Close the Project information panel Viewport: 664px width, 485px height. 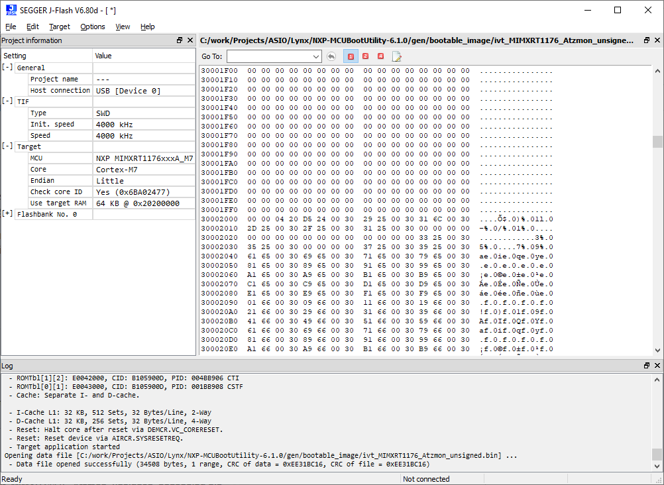tap(190, 40)
